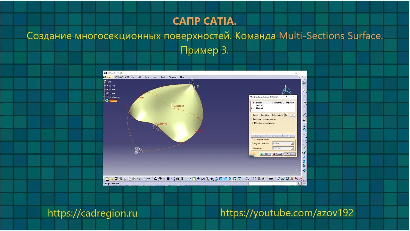Click the Undo icon
Screen dimensions: 410x231
pyautogui.click(x=138, y=179)
